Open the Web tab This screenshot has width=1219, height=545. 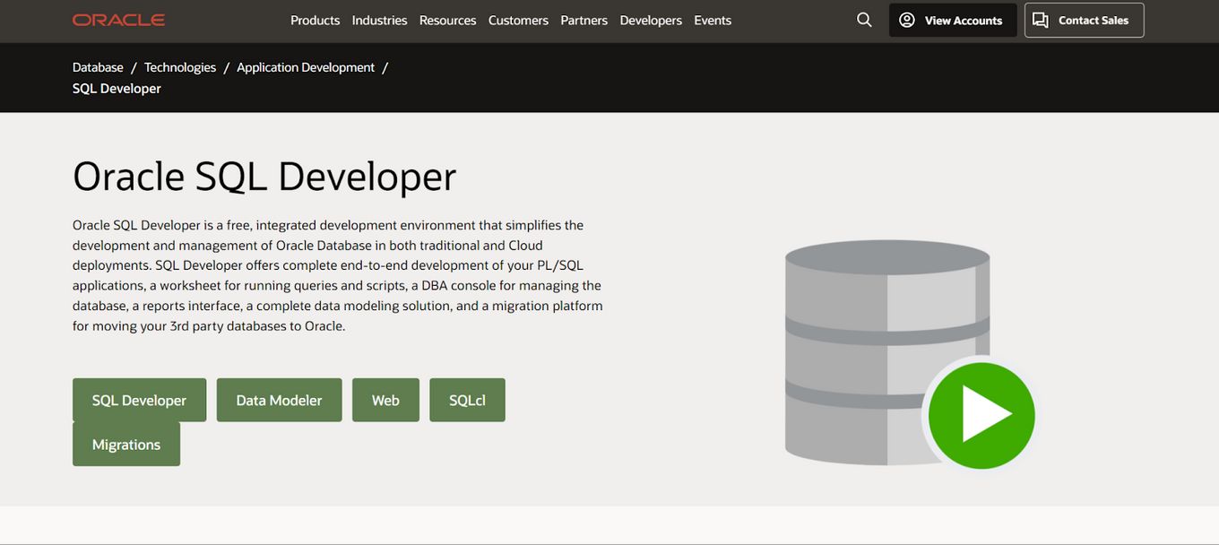(385, 400)
